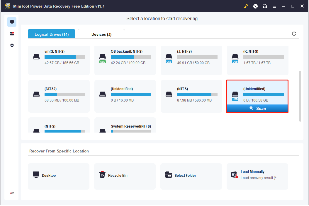Image resolution: width=309 pixels, height=206 pixels.
Task: Click the MiniTool app logo icon
Action: click(8, 6)
